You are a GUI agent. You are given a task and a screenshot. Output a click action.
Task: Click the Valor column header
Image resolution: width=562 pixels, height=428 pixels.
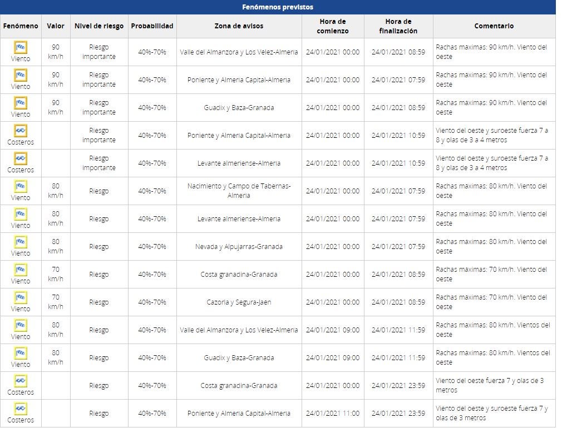tap(56, 26)
